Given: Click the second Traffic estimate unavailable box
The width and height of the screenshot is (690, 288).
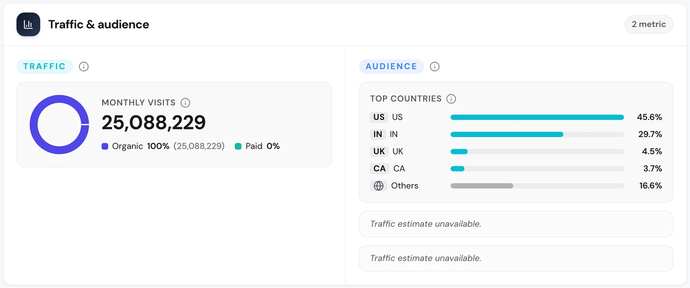Looking at the screenshot, I should 516,258.
